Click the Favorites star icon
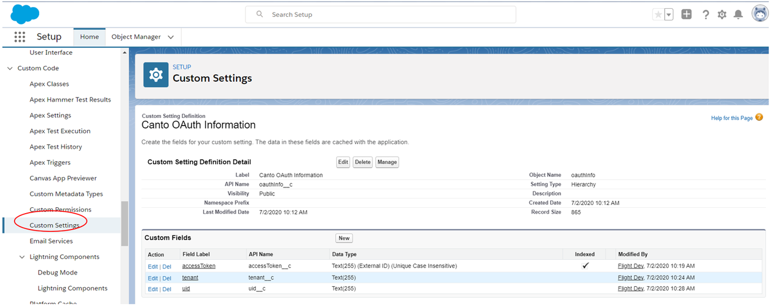The height and width of the screenshot is (306, 776). tap(658, 15)
